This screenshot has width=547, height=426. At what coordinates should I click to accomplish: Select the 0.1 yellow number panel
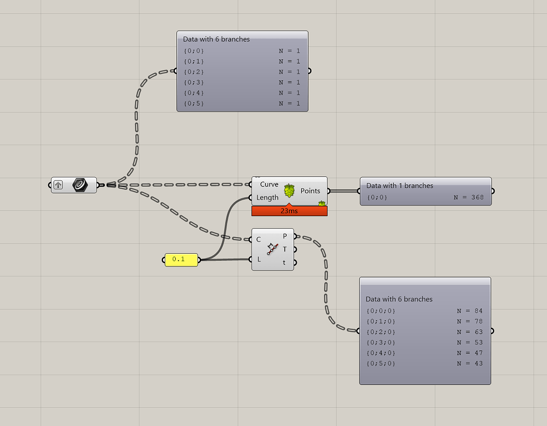click(181, 260)
